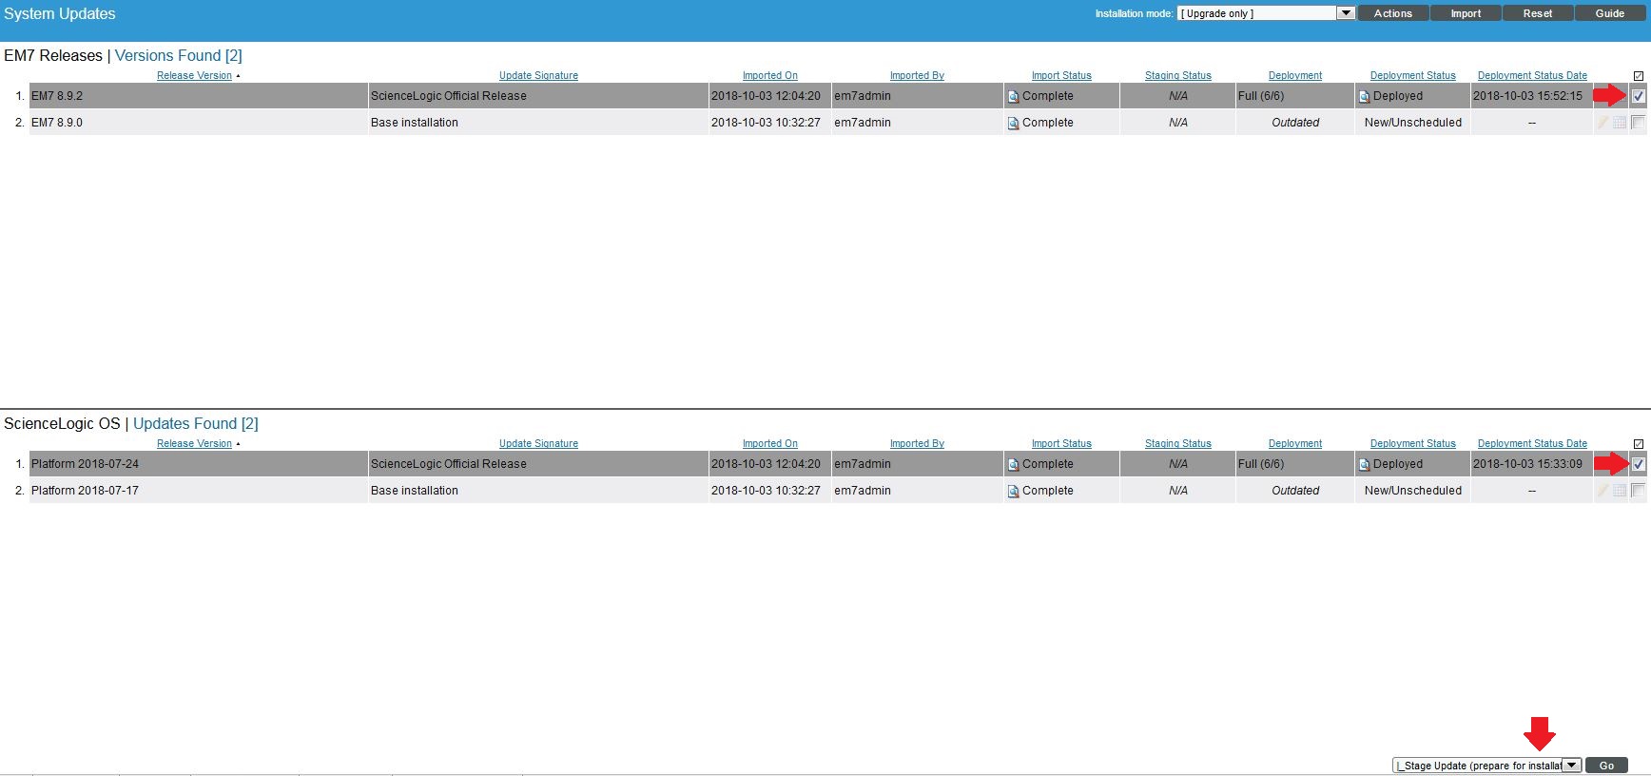Click the Import button

click(x=1466, y=13)
